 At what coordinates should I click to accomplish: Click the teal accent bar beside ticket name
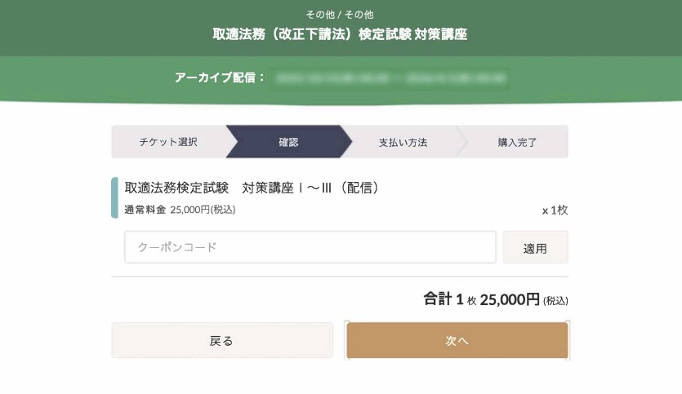click(x=114, y=197)
